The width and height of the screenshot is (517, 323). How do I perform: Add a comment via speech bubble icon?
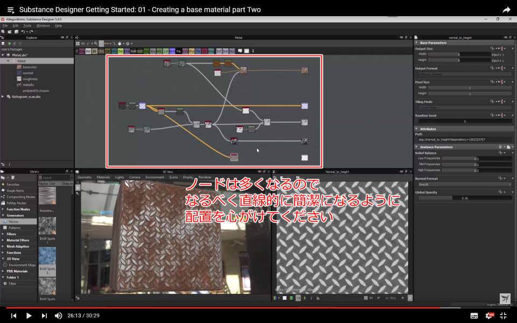pos(240,51)
